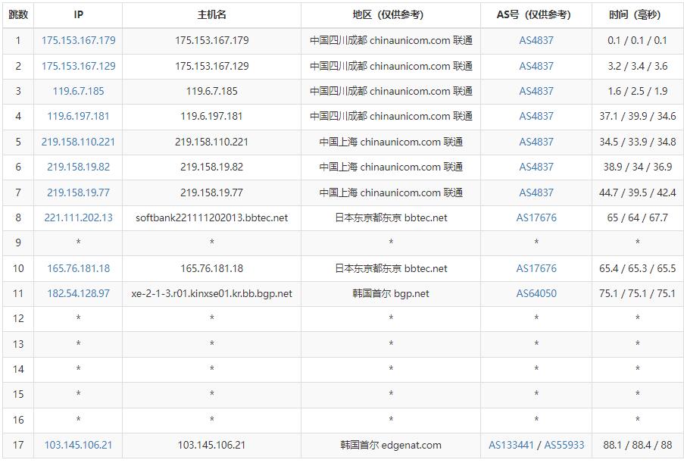Open the AS64050 link

[536, 293]
